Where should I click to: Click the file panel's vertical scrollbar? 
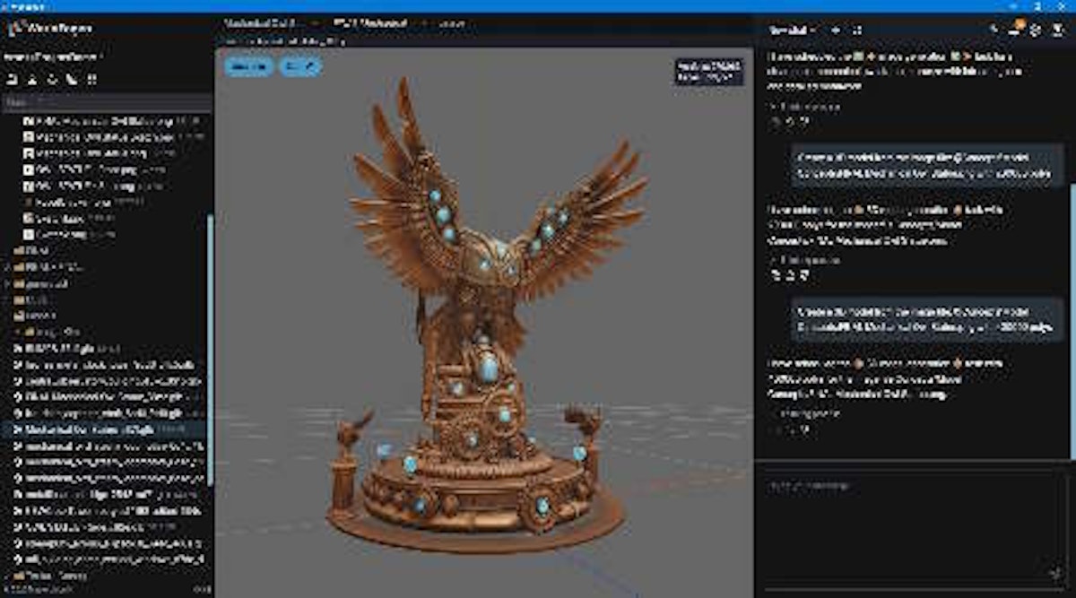coord(210,350)
